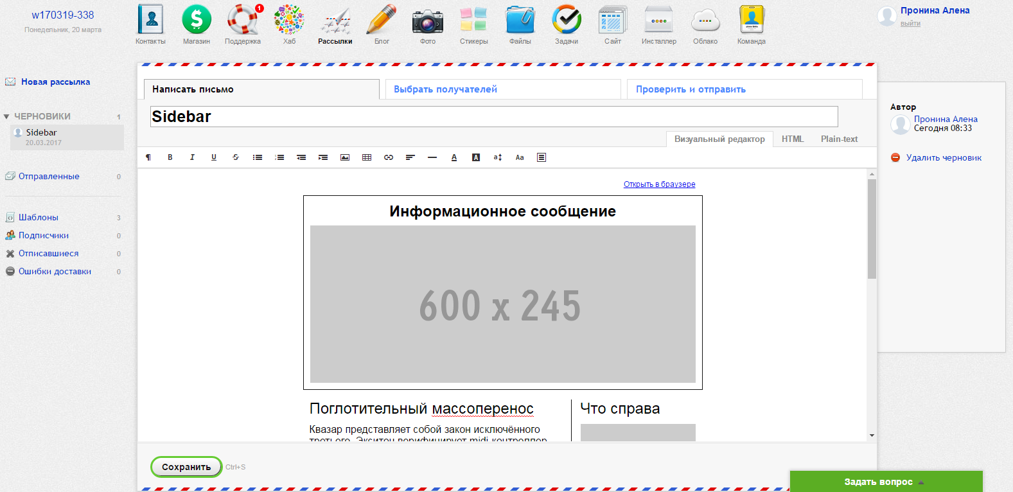Open the Магазин dollar icon
Image resolution: width=1013 pixels, height=492 pixels.
(197, 19)
